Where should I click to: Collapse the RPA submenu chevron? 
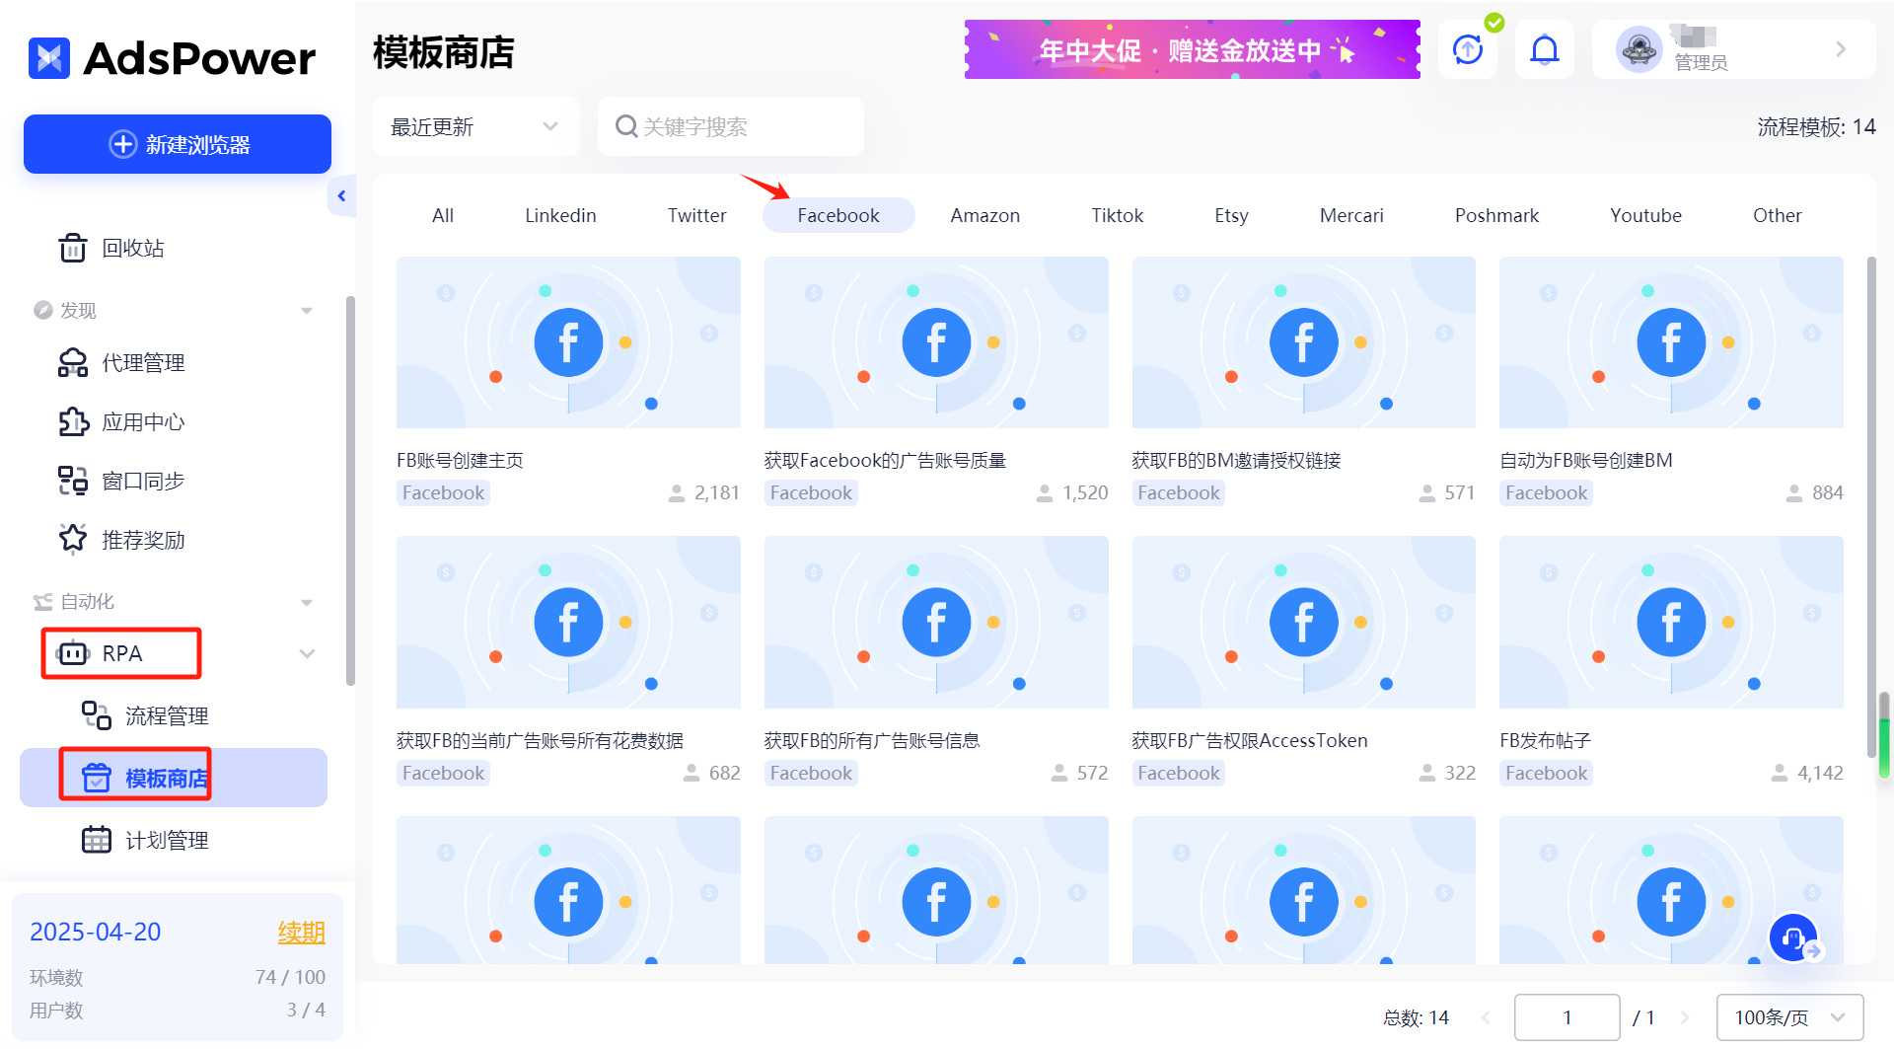pyautogui.click(x=307, y=653)
